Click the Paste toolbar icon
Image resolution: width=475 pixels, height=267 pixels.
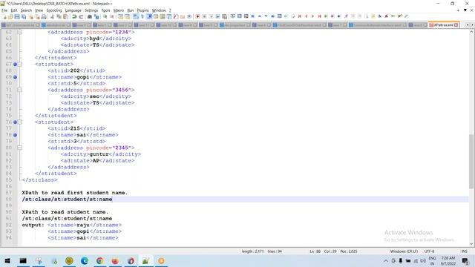[x=66, y=16]
